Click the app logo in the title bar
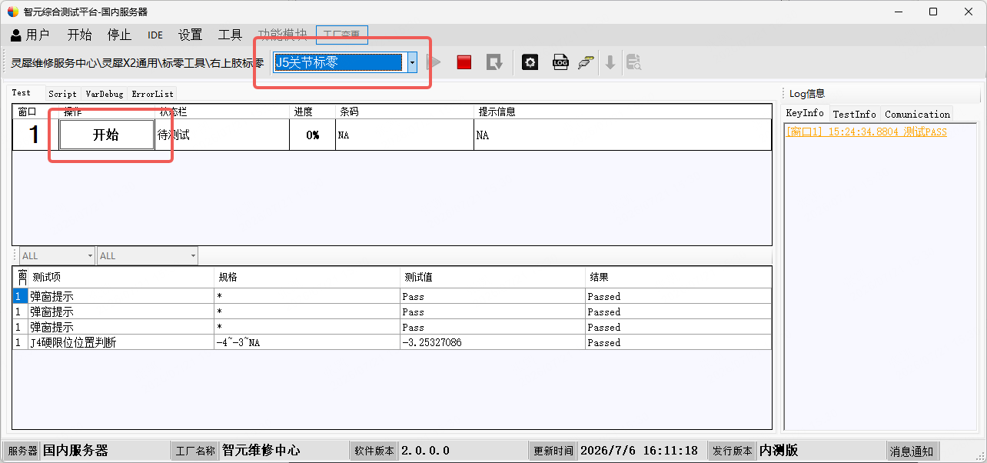This screenshot has height=463, width=987. (x=13, y=12)
